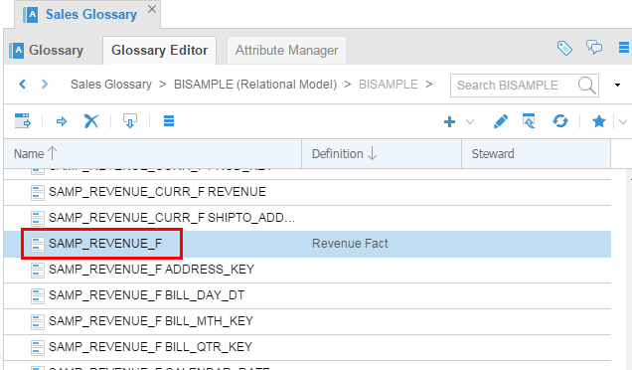Select row SAMP_REVENUE_F BILL_DAY_DT
Viewport: 632px width, 370px height.
[307, 295]
